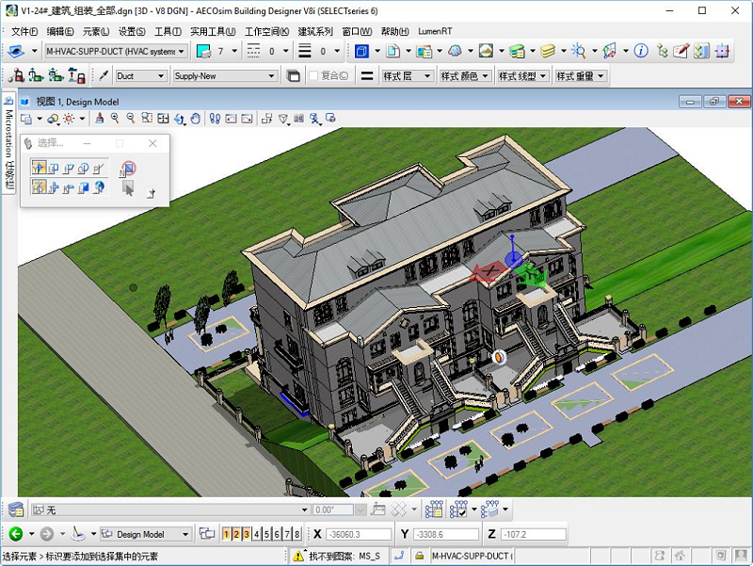753x566 pixels.
Task: Open the LumenRT menu
Action: click(435, 31)
